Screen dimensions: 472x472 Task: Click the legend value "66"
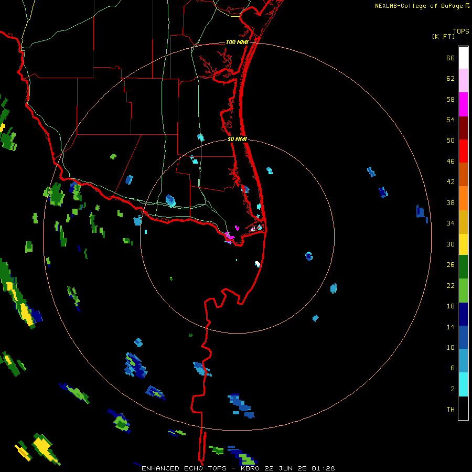click(450, 58)
